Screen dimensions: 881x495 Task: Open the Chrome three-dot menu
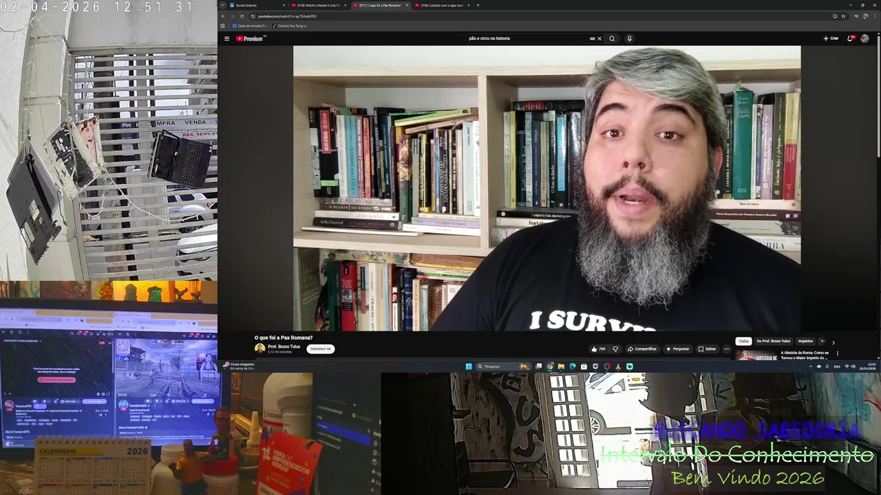pyautogui.click(x=875, y=16)
